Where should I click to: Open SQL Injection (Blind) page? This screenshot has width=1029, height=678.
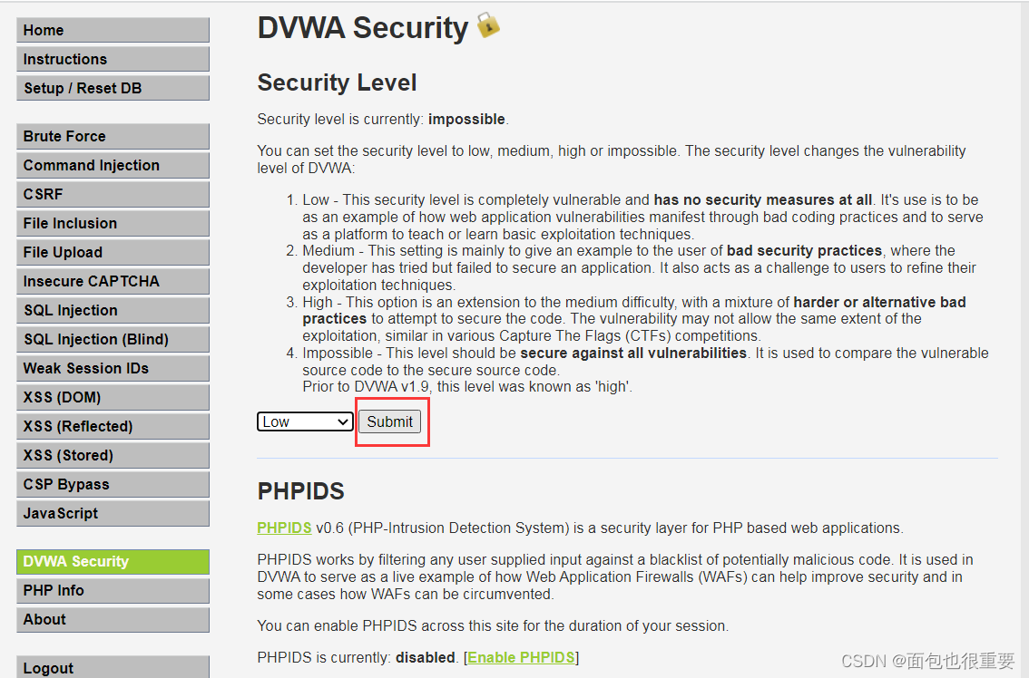113,339
